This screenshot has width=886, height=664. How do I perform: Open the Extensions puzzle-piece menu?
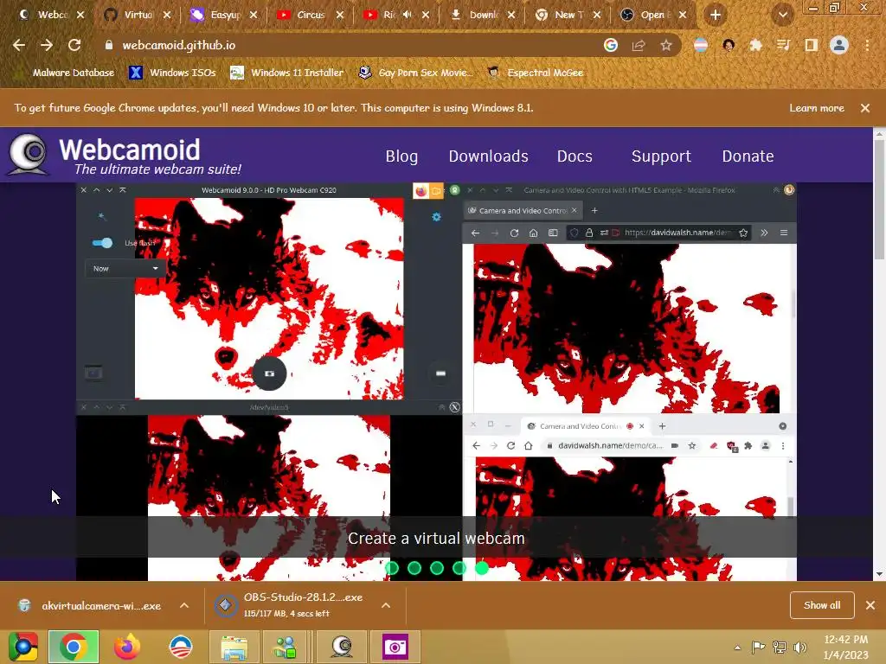(x=755, y=45)
